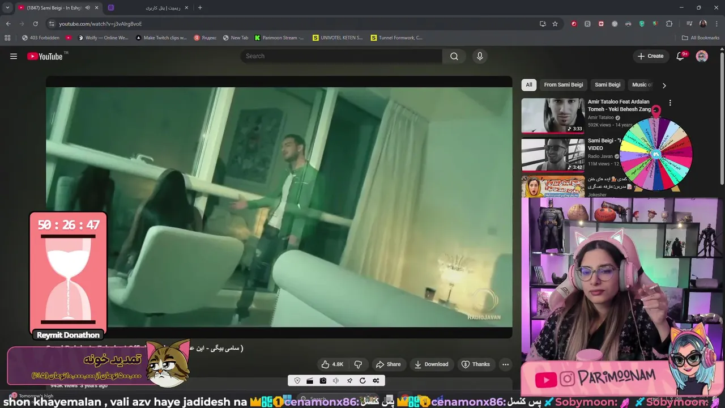Open the glasses-face extension icon
This screenshot has width=725, height=408.
[x=628, y=24]
